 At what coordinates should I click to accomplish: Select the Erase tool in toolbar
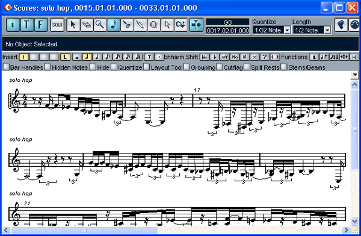point(87,25)
